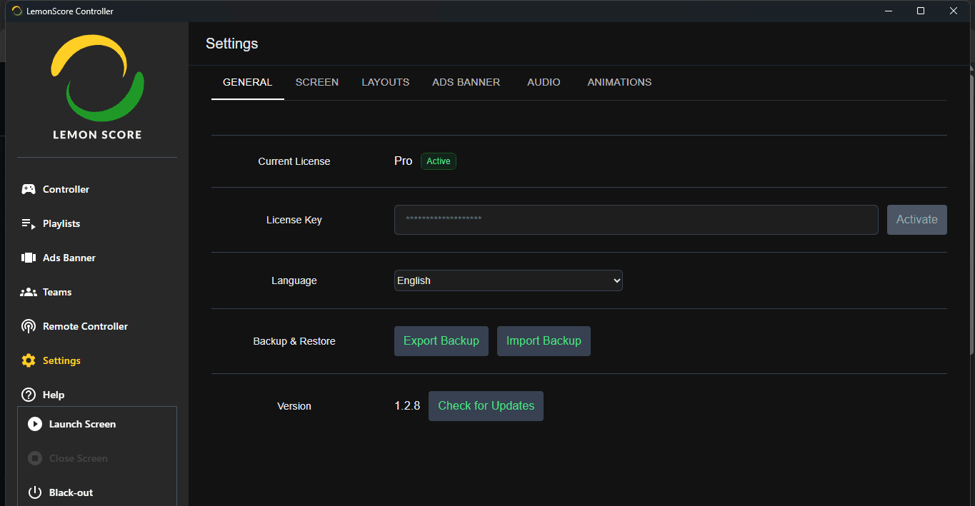Click the Ads Banner carousel icon
This screenshot has height=506, width=975.
(29, 258)
